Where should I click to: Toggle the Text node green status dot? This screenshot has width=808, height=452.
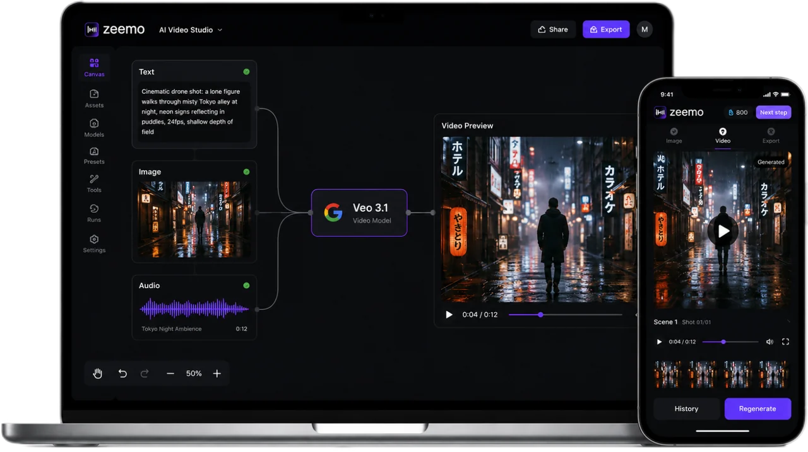pos(246,72)
